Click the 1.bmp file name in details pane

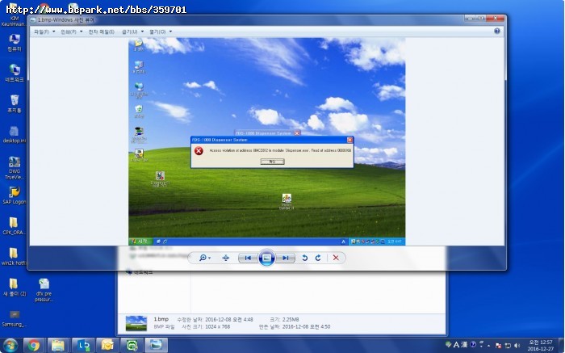161,319
